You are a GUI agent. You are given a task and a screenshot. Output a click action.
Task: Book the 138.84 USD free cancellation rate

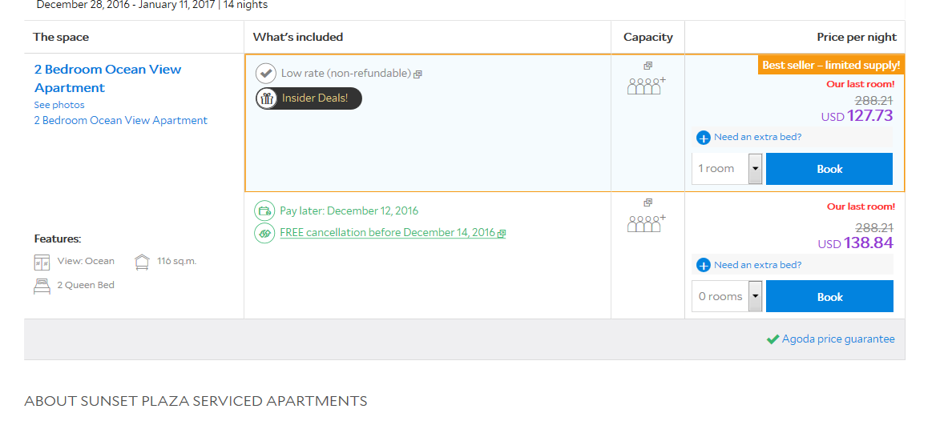click(x=829, y=297)
